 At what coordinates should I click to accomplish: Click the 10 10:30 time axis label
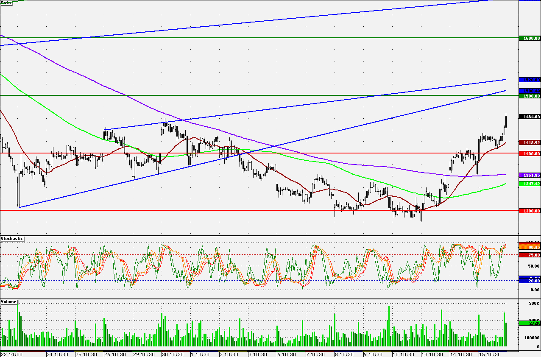tap(403, 354)
